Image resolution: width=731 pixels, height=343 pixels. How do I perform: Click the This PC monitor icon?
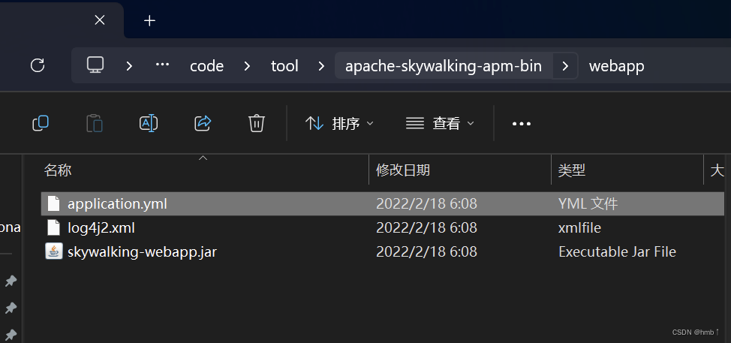tap(95, 65)
